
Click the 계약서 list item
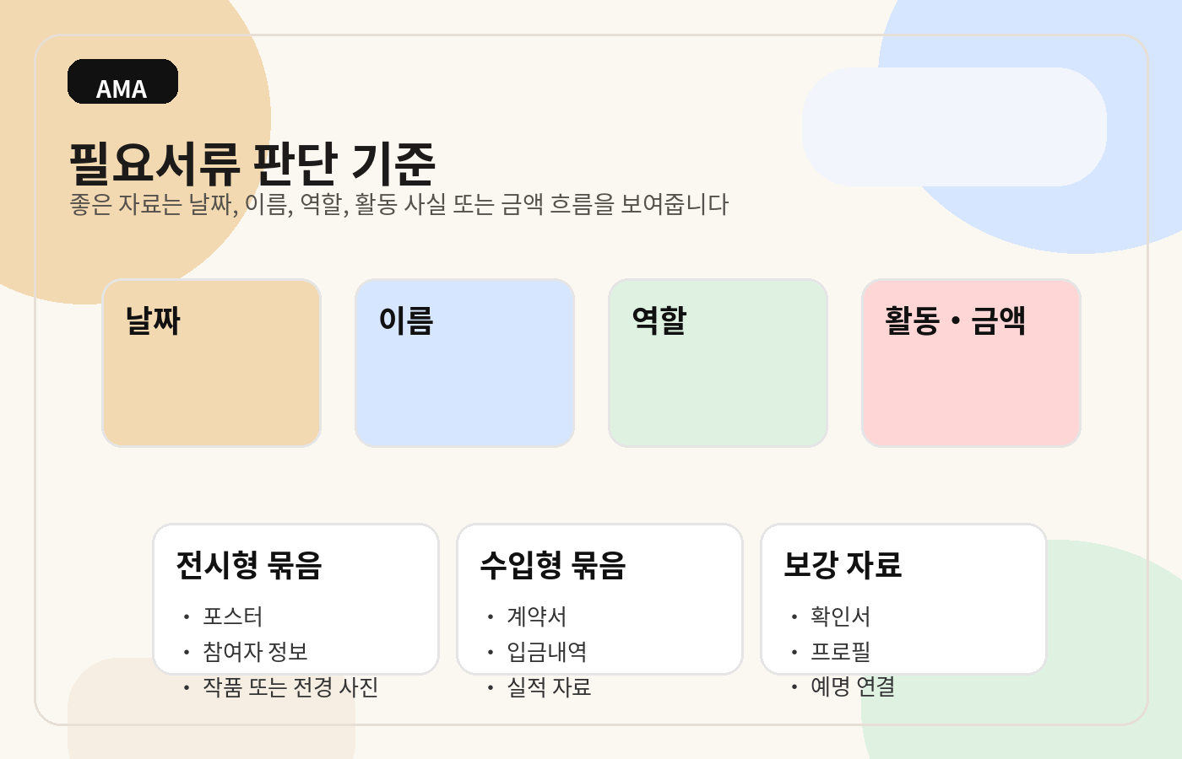click(536, 616)
